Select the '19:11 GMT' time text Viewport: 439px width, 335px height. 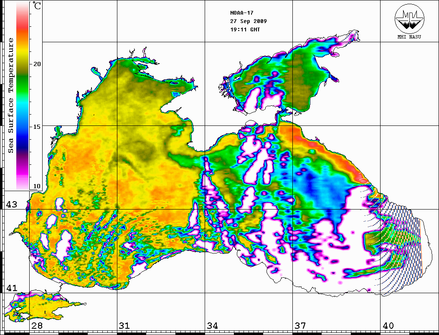[x=245, y=29]
